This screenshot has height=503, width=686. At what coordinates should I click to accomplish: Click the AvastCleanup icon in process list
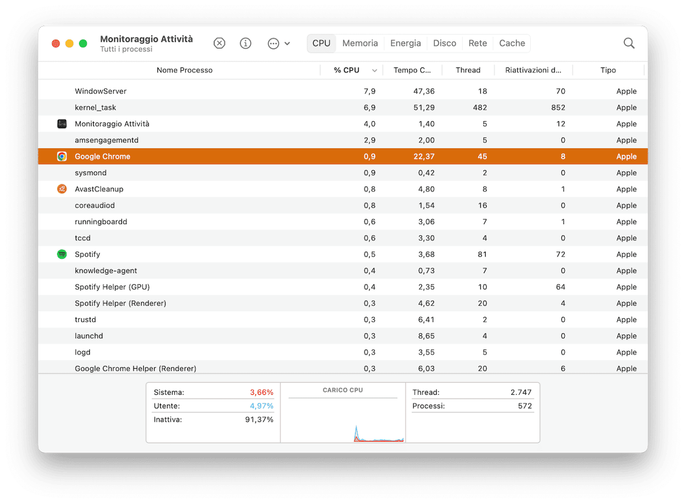pos(62,189)
